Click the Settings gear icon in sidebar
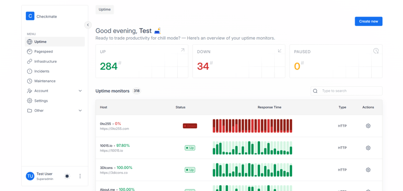 [30, 100]
